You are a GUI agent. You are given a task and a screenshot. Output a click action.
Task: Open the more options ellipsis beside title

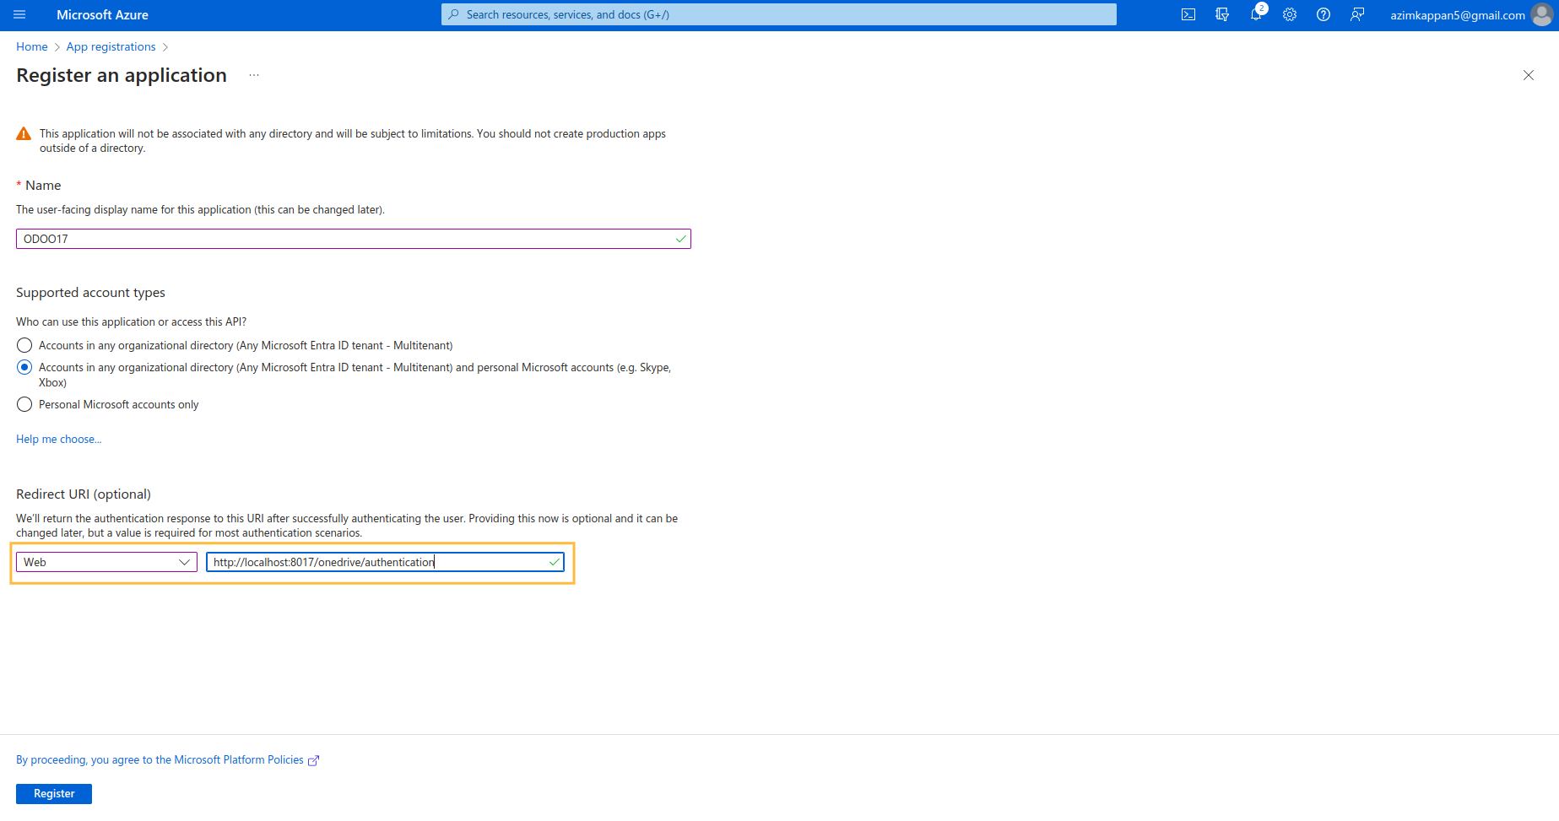[x=254, y=75]
